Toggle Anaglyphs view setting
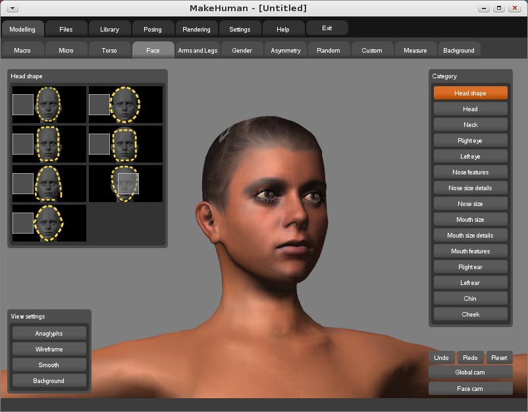The height and width of the screenshot is (412, 528). [49, 333]
